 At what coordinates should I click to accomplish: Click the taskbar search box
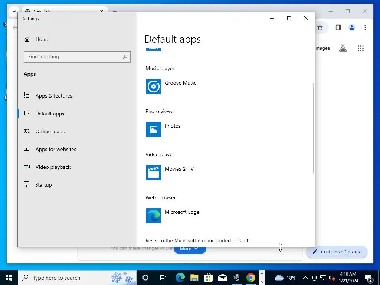coord(77,278)
